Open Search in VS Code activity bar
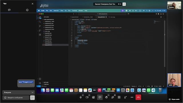This screenshot has height=103, width=183. (40, 22)
